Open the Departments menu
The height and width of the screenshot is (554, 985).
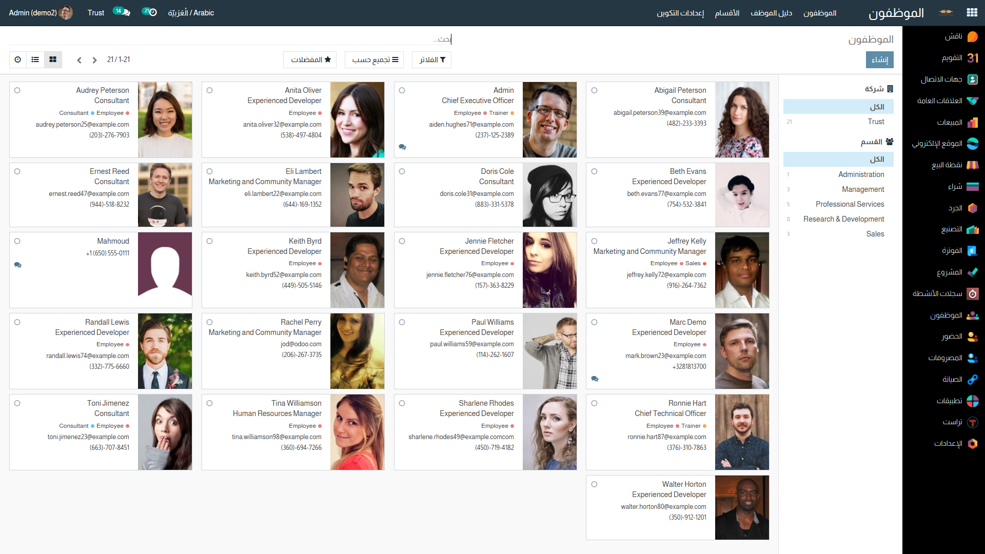[727, 13]
